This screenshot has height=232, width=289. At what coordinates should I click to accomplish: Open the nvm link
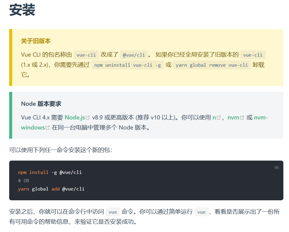(233, 117)
